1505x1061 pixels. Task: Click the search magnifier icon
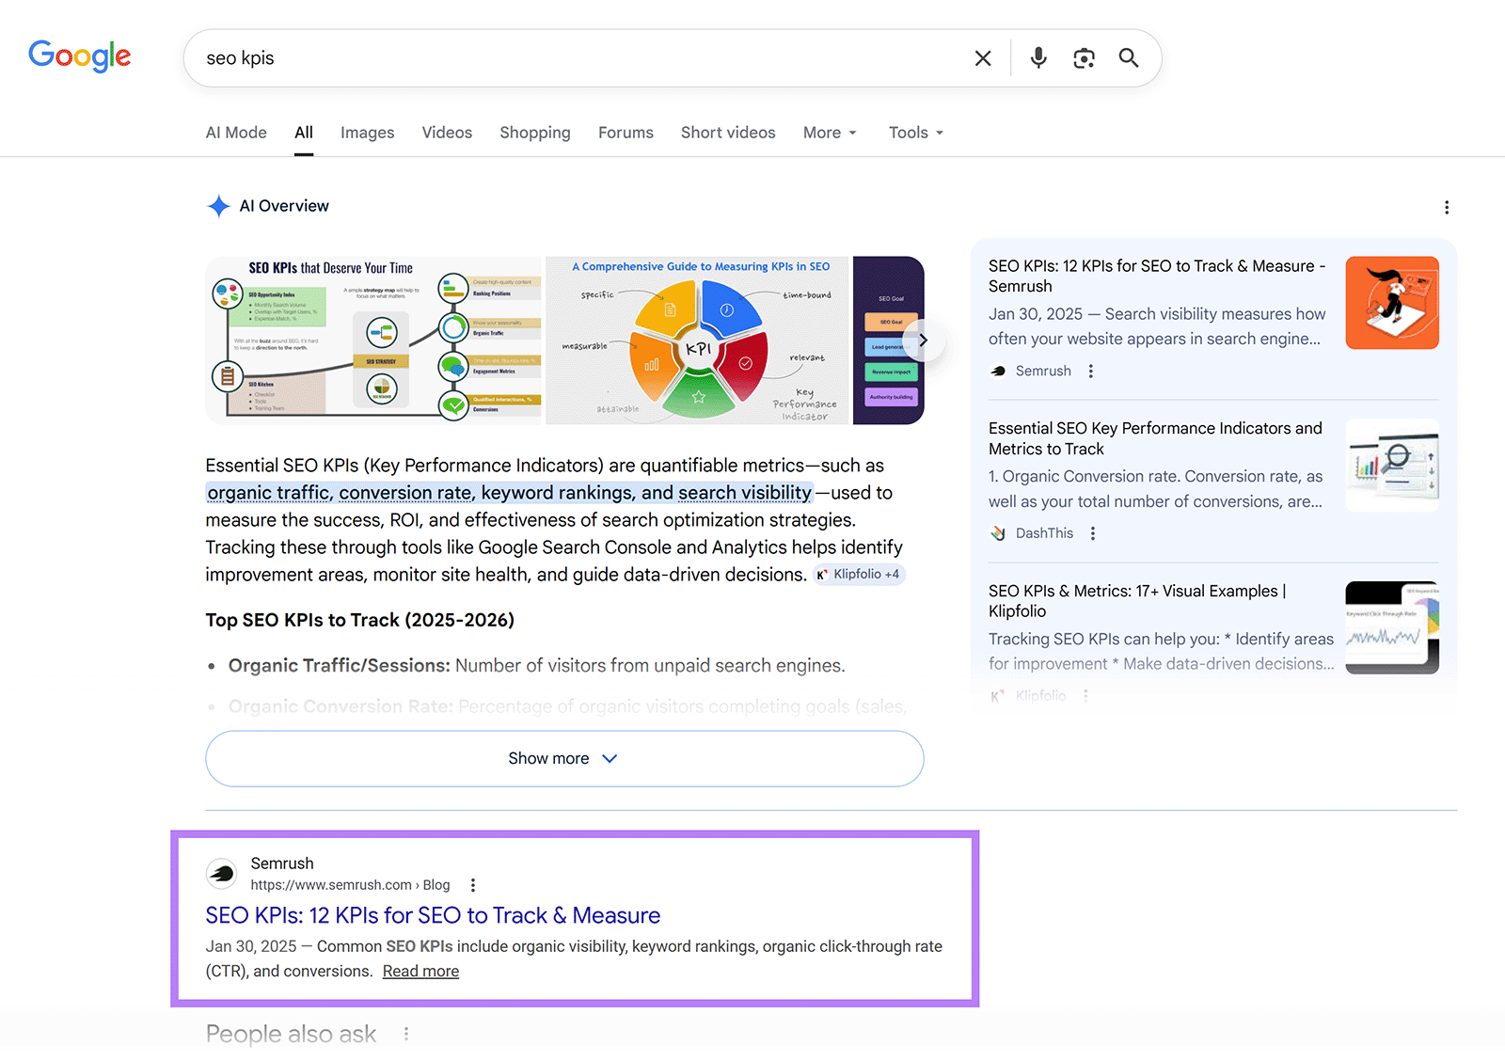(x=1128, y=57)
